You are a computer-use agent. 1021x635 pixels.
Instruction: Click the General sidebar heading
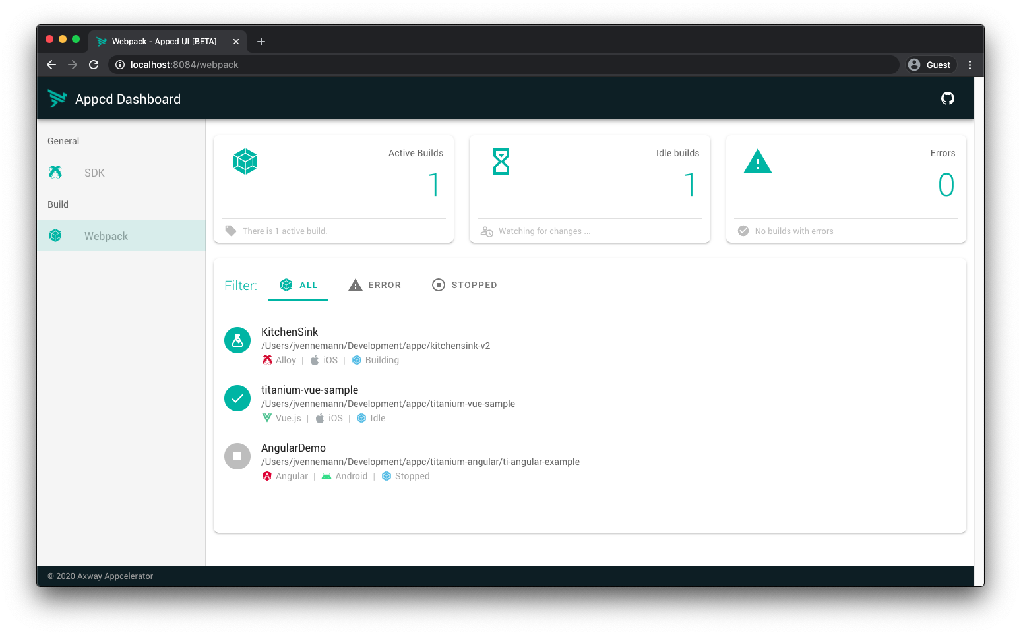click(x=63, y=141)
